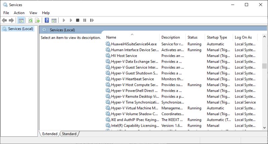Click gear icon of Hyper-V Time Synchronization
This screenshot has height=144, width=268.
point(108,102)
